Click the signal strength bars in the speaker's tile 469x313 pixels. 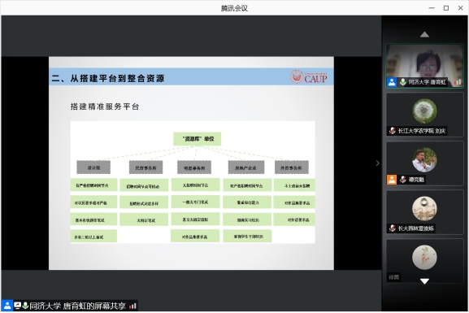458,81
